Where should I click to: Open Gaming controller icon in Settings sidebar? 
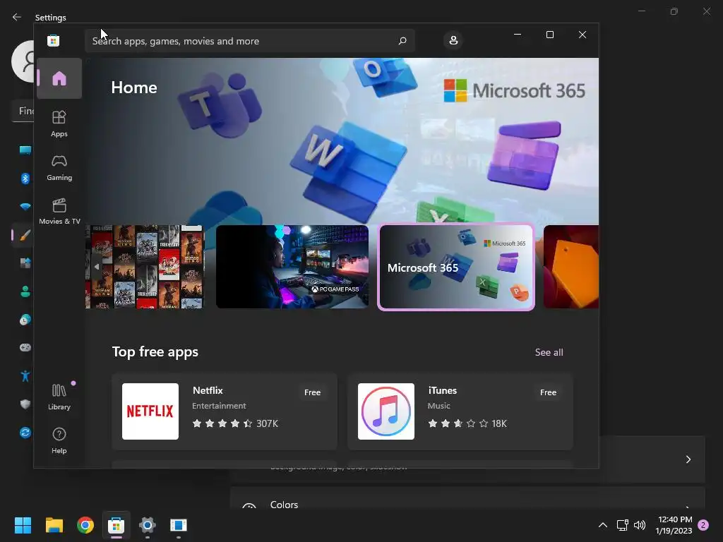[x=25, y=347]
